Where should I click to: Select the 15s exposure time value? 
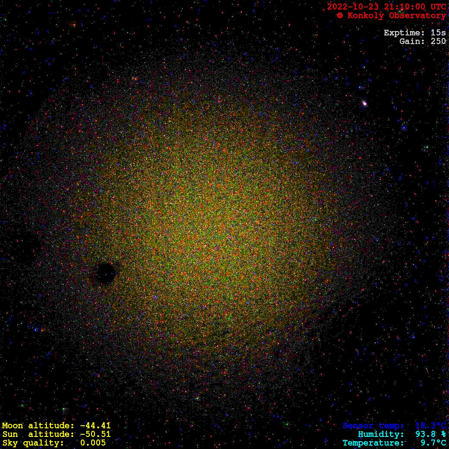coord(438,33)
